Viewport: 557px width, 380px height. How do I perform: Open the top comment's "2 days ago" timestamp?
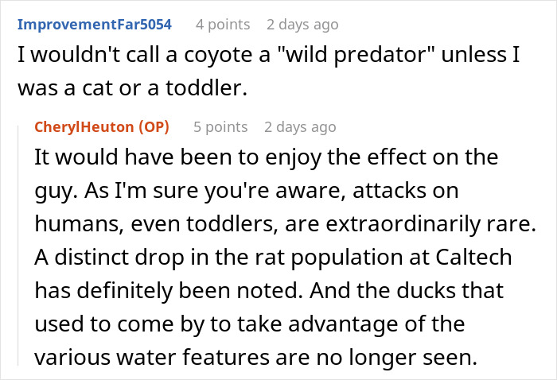302,24
